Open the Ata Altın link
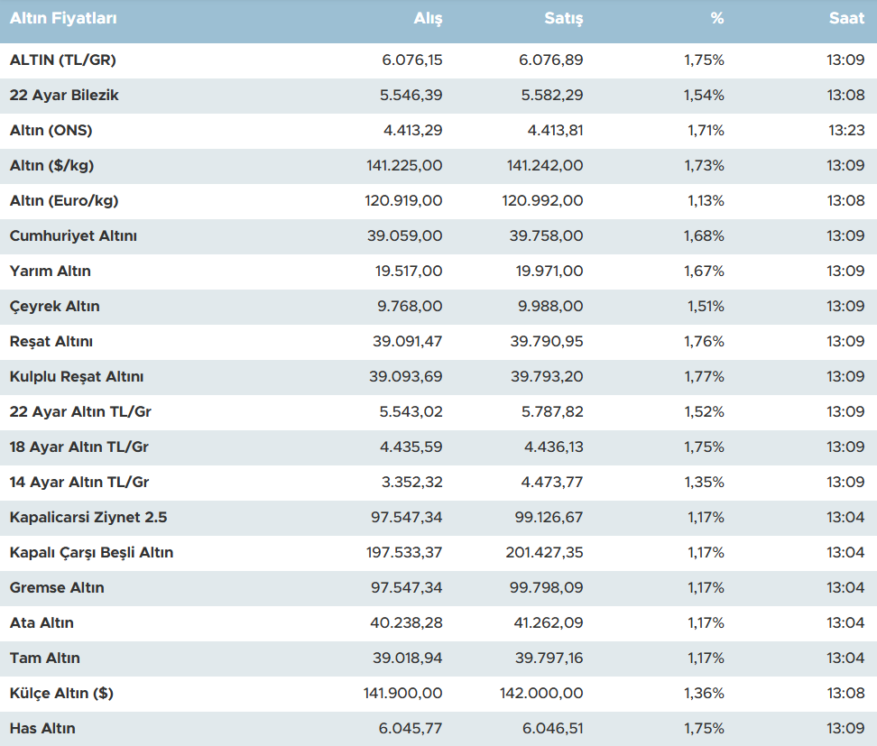877x746 pixels. click(x=42, y=622)
